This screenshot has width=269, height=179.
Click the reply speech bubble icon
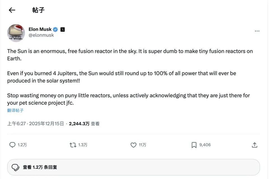tap(12, 145)
